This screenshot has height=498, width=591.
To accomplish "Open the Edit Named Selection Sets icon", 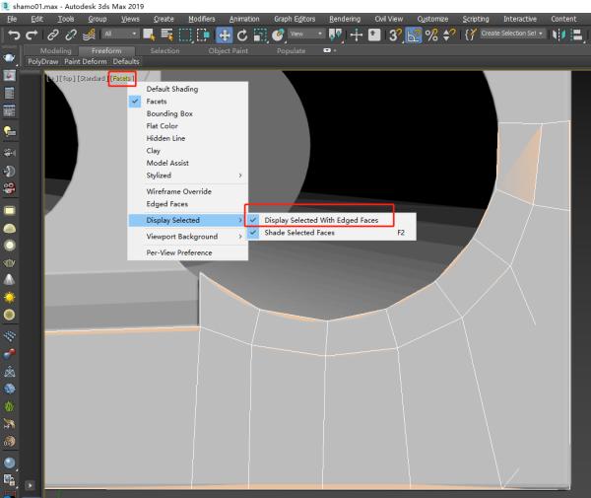I will tap(471, 35).
